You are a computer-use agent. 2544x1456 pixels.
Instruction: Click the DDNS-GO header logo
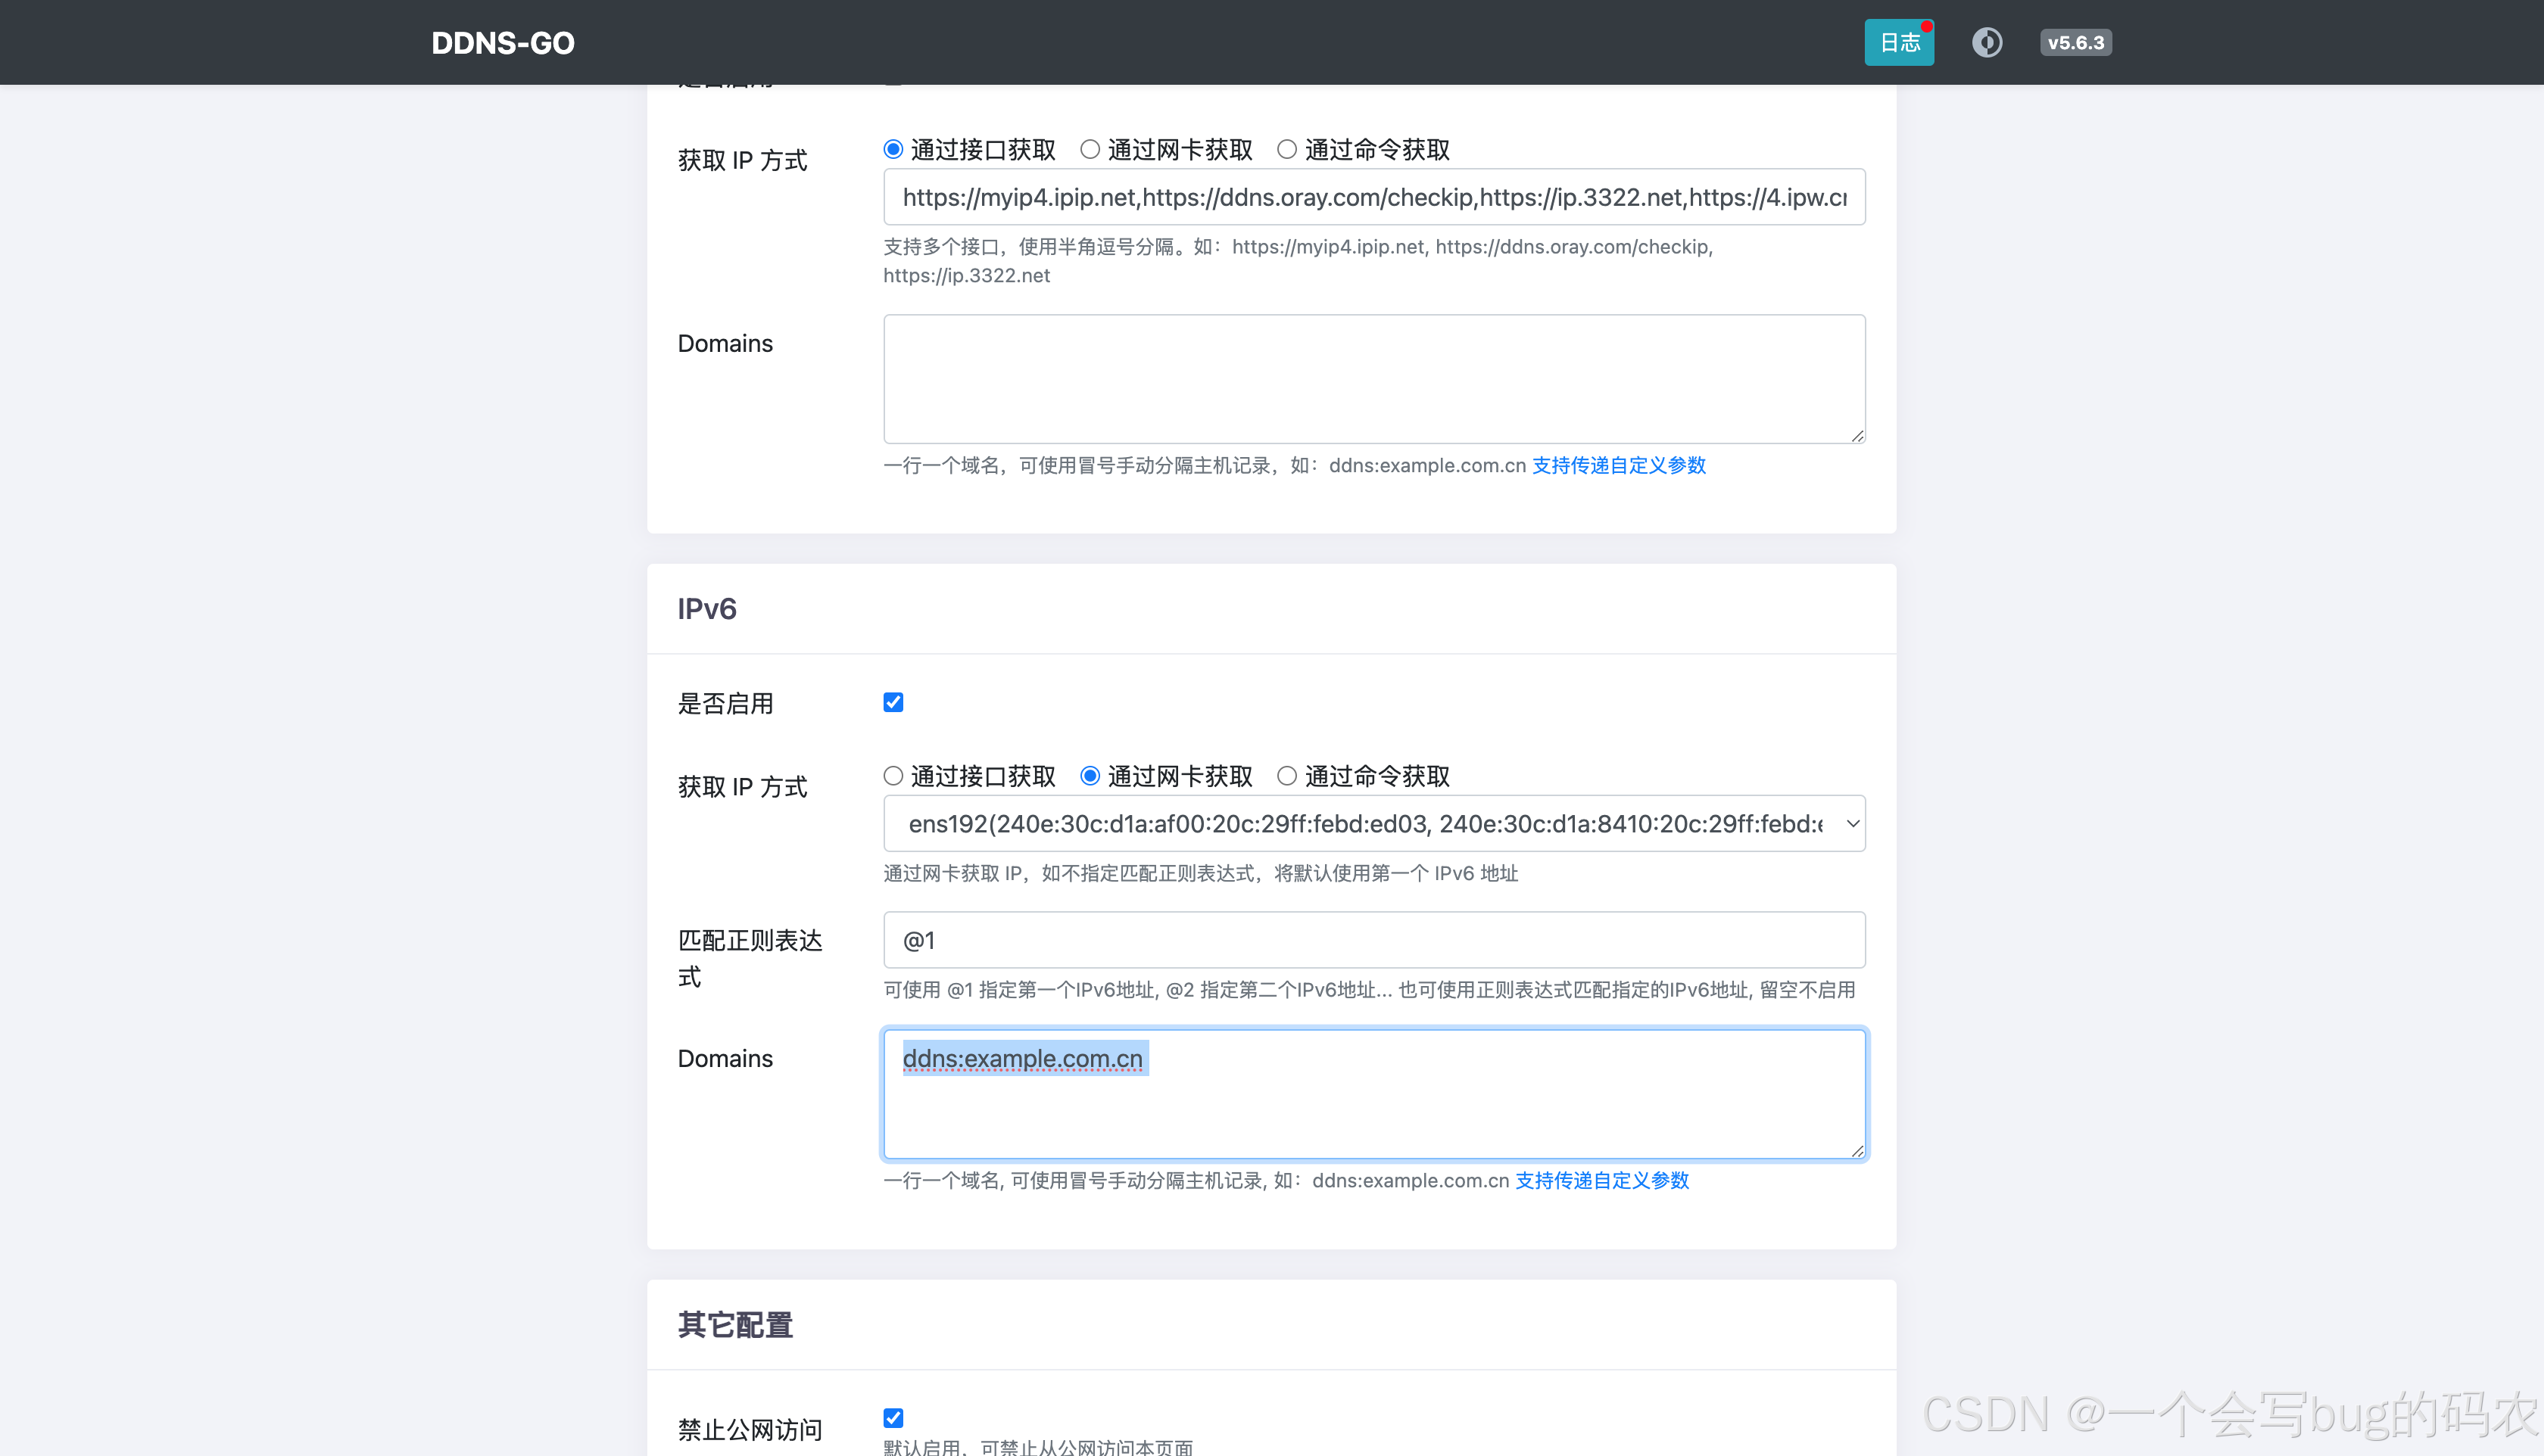502,43
